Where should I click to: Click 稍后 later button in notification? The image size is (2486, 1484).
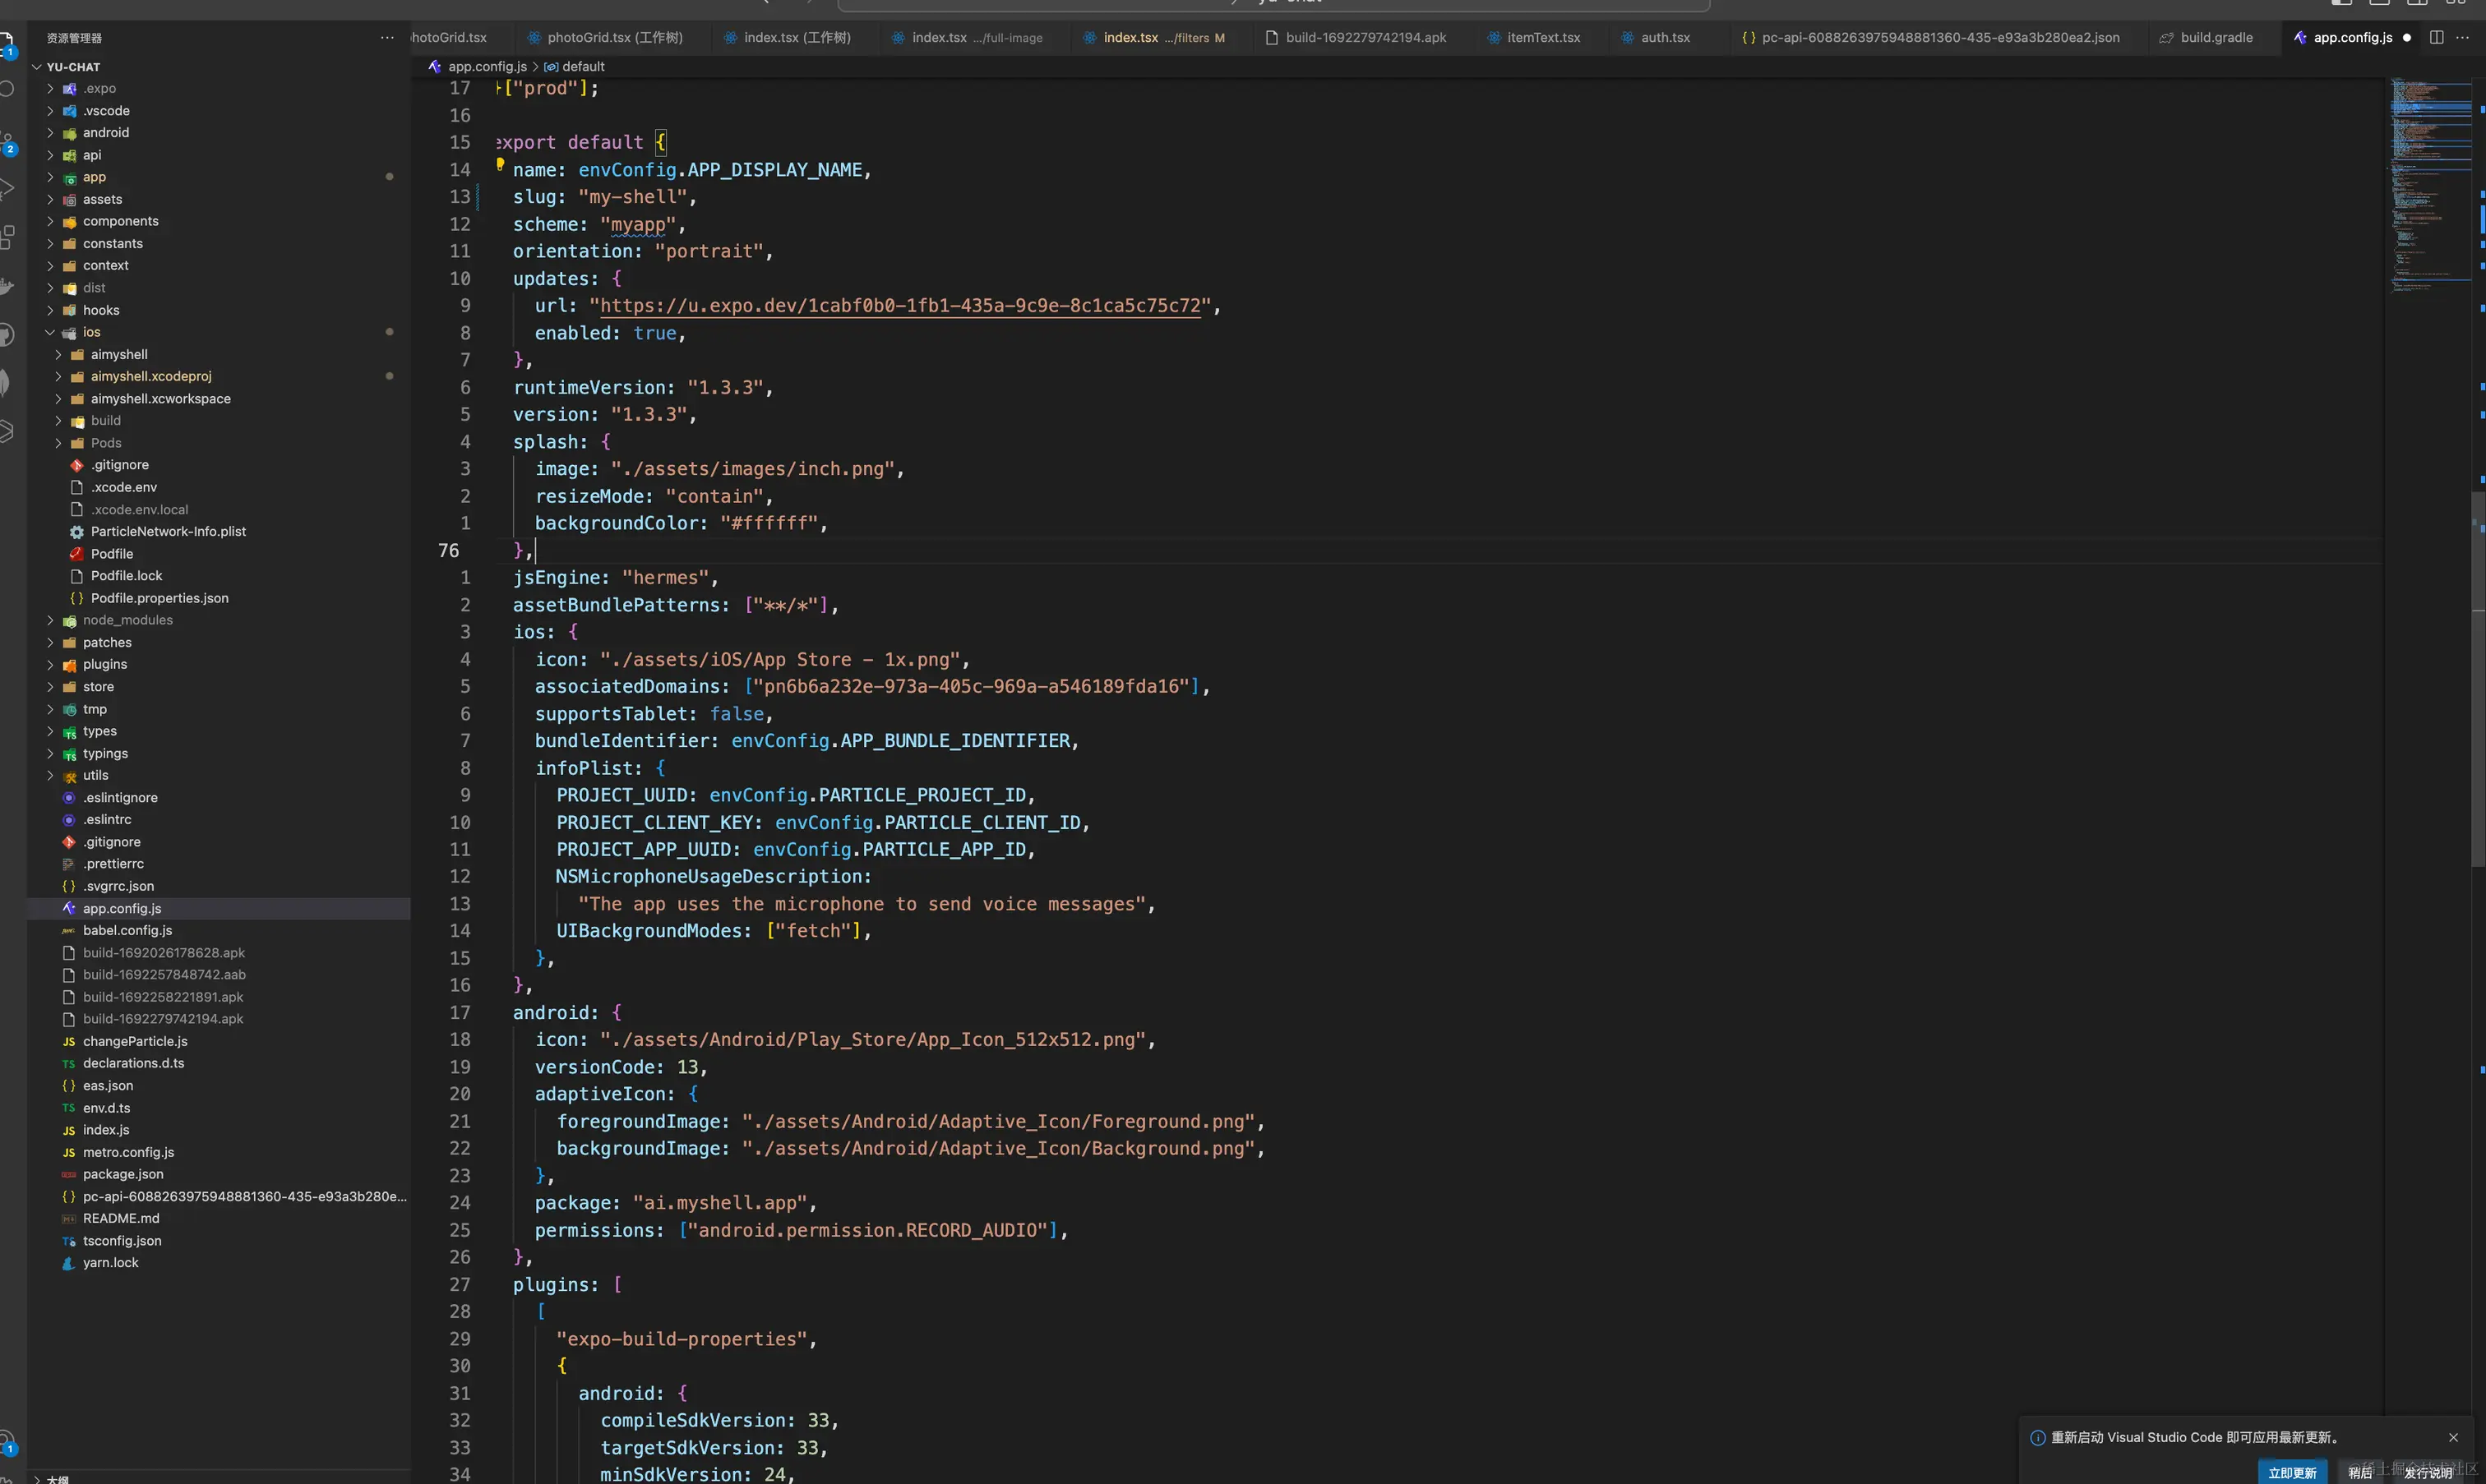point(2360,1472)
